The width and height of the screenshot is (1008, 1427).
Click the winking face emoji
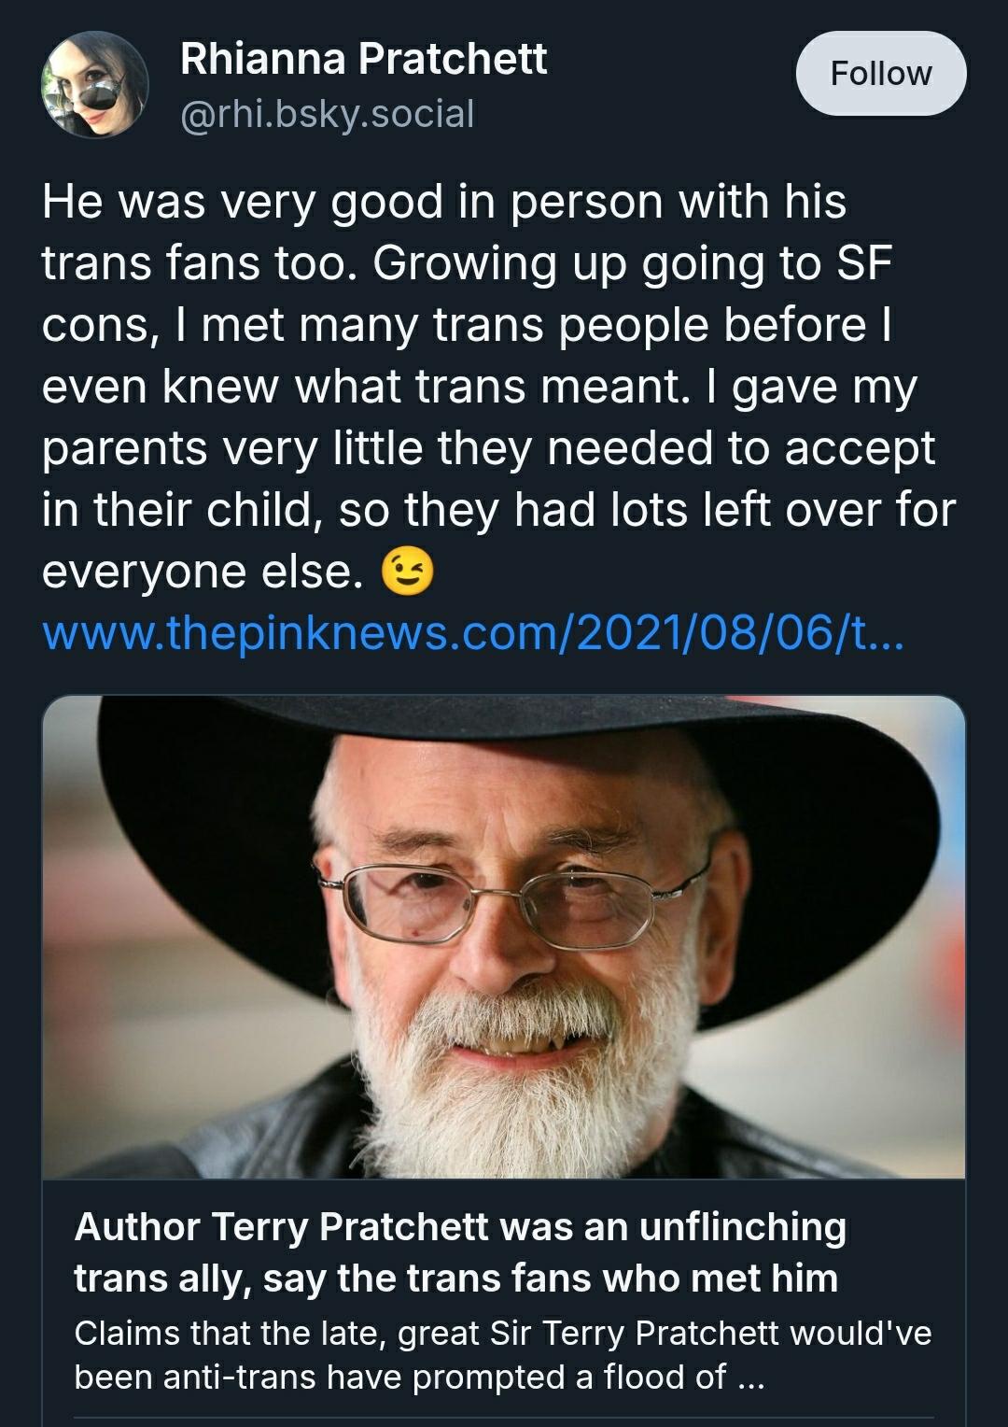pyautogui.click(x=408, y=573)
